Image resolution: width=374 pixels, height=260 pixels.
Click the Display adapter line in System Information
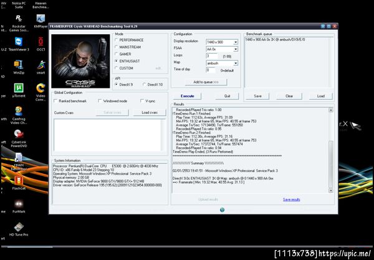(98, 181)
